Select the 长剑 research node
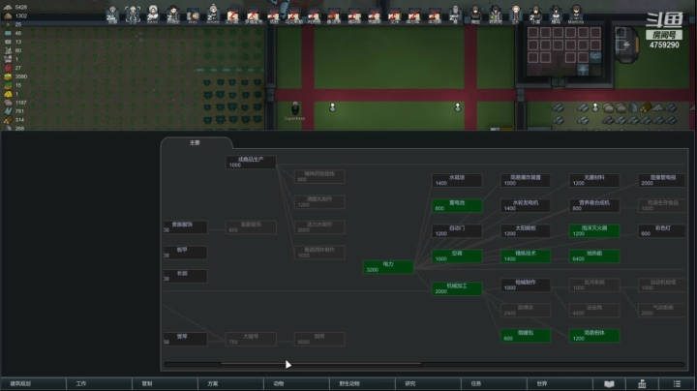697x391 pixels. click(x=185, y=276)
